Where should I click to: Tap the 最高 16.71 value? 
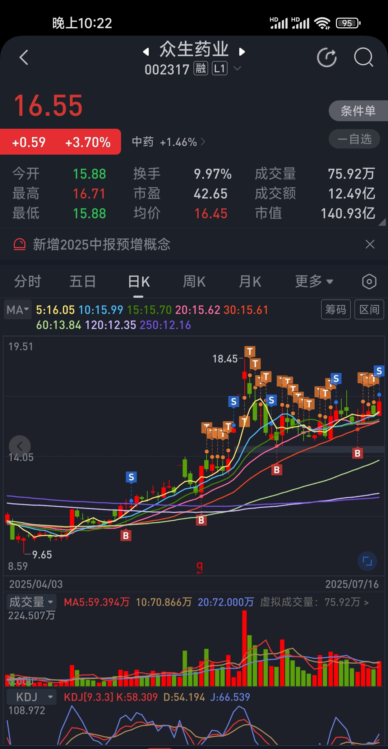[89, 194]
